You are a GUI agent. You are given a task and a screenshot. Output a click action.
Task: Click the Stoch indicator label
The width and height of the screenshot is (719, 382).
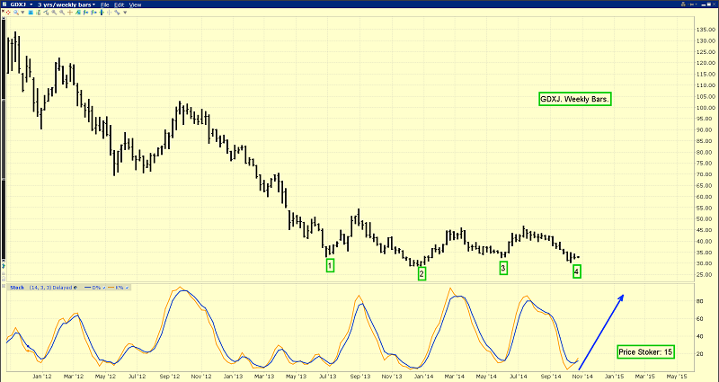[15, 288]
